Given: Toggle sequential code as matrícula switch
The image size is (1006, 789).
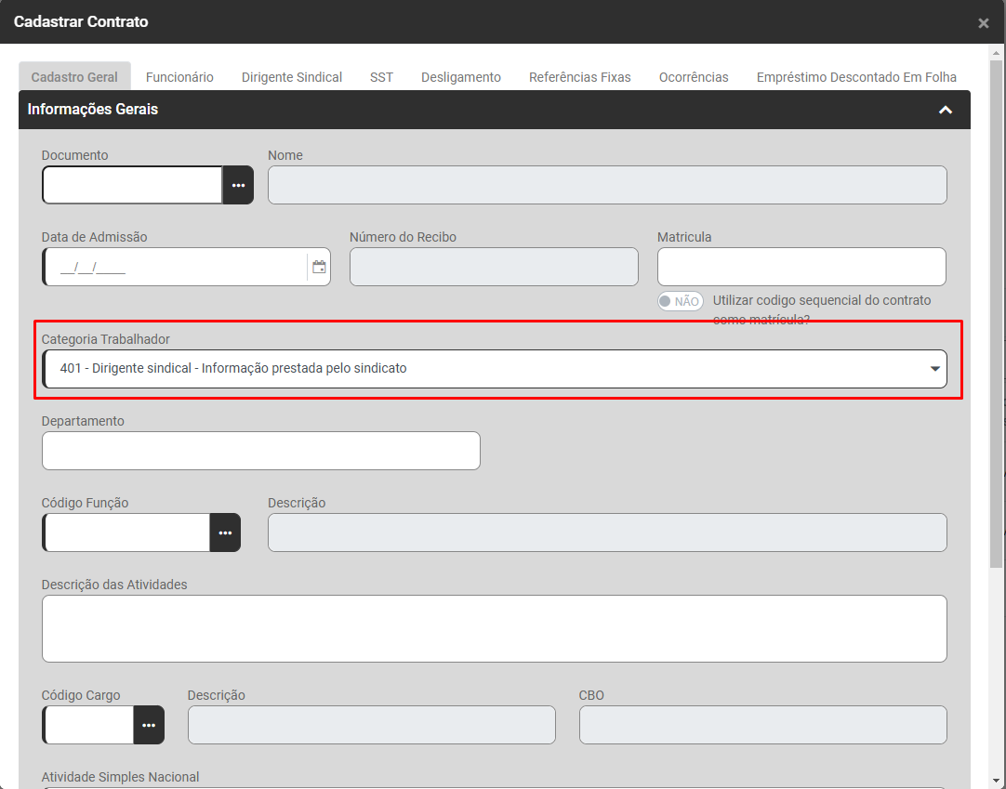Looking at the screenshot, I should [x=680, y=301].
